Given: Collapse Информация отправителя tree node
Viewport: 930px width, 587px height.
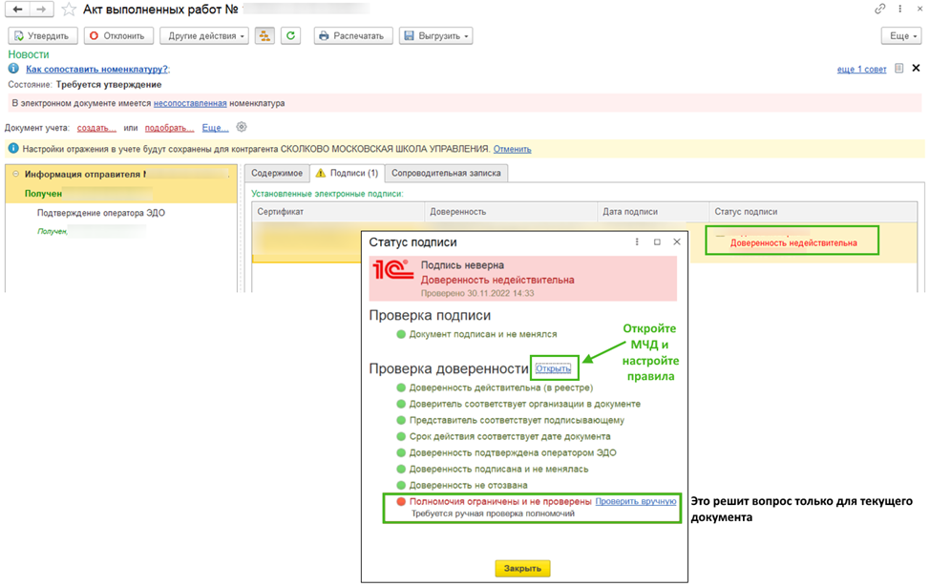Looking at the screenshot, I should point(16,174).
